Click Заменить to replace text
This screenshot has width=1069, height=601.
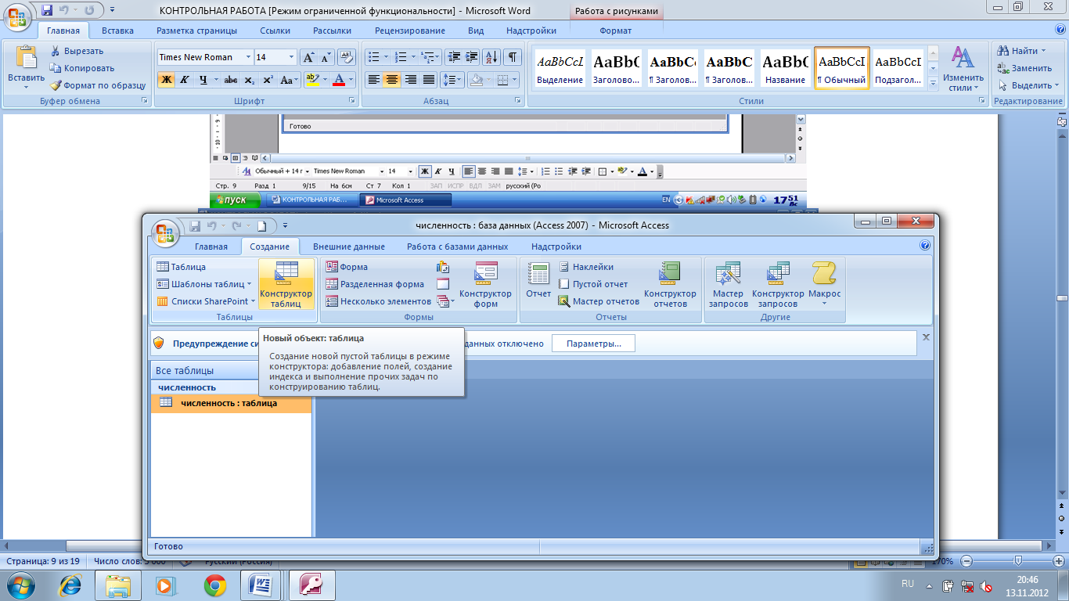tap(1024, 68)
